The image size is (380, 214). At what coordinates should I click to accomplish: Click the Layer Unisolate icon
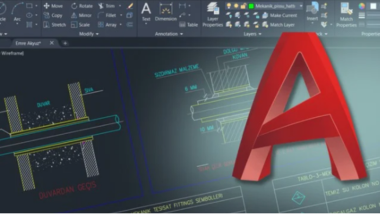tap(238, 24)
